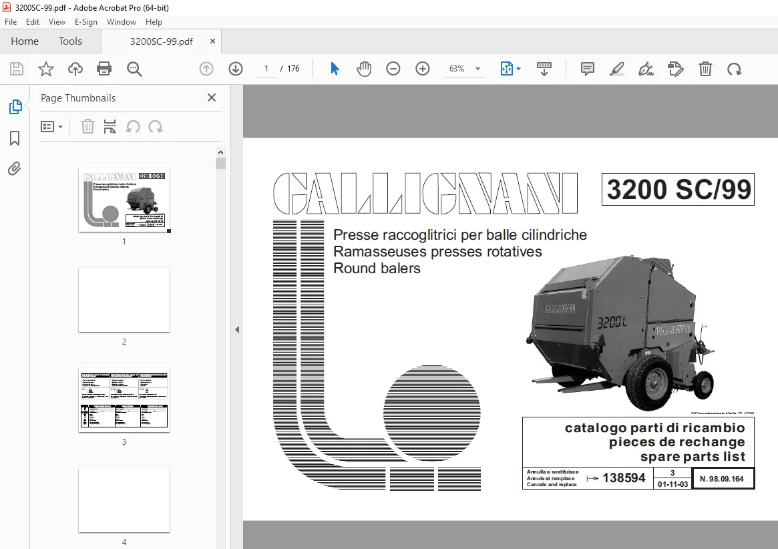Zoom in with plus button
Viewport: 778px width, 549px height.
tap(423, 69)
